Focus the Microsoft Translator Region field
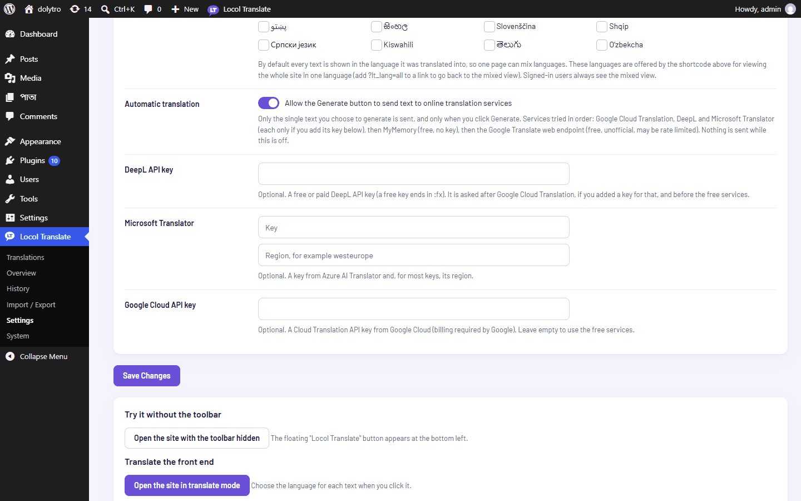This screenshot has height=501, width=801. click(414, 255)
